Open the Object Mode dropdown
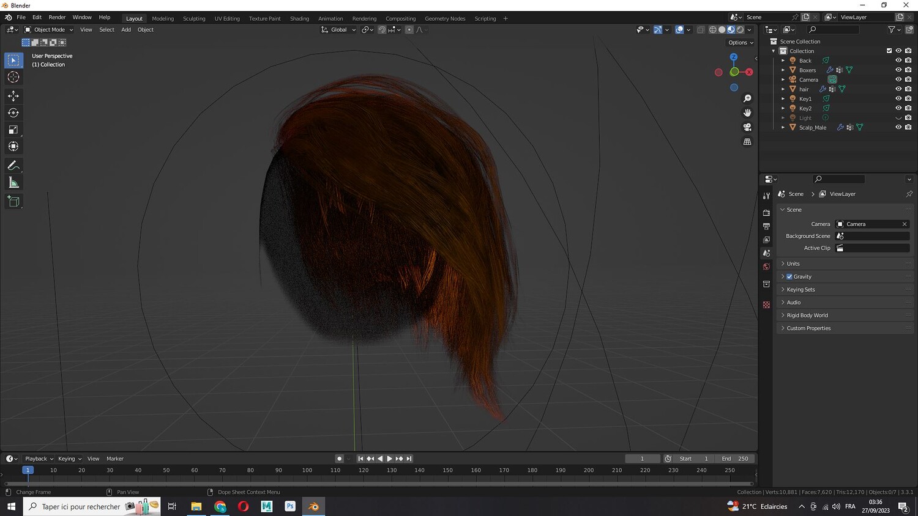Viewport: 918px width, 516px height. pos(49,29)
